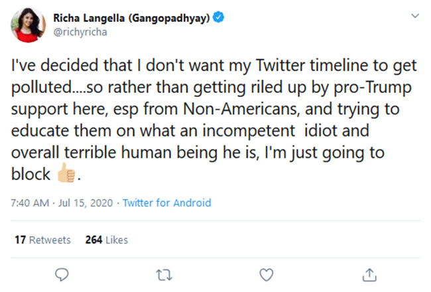Click the 7:40 AM timestamp

[x=31, y=203]
